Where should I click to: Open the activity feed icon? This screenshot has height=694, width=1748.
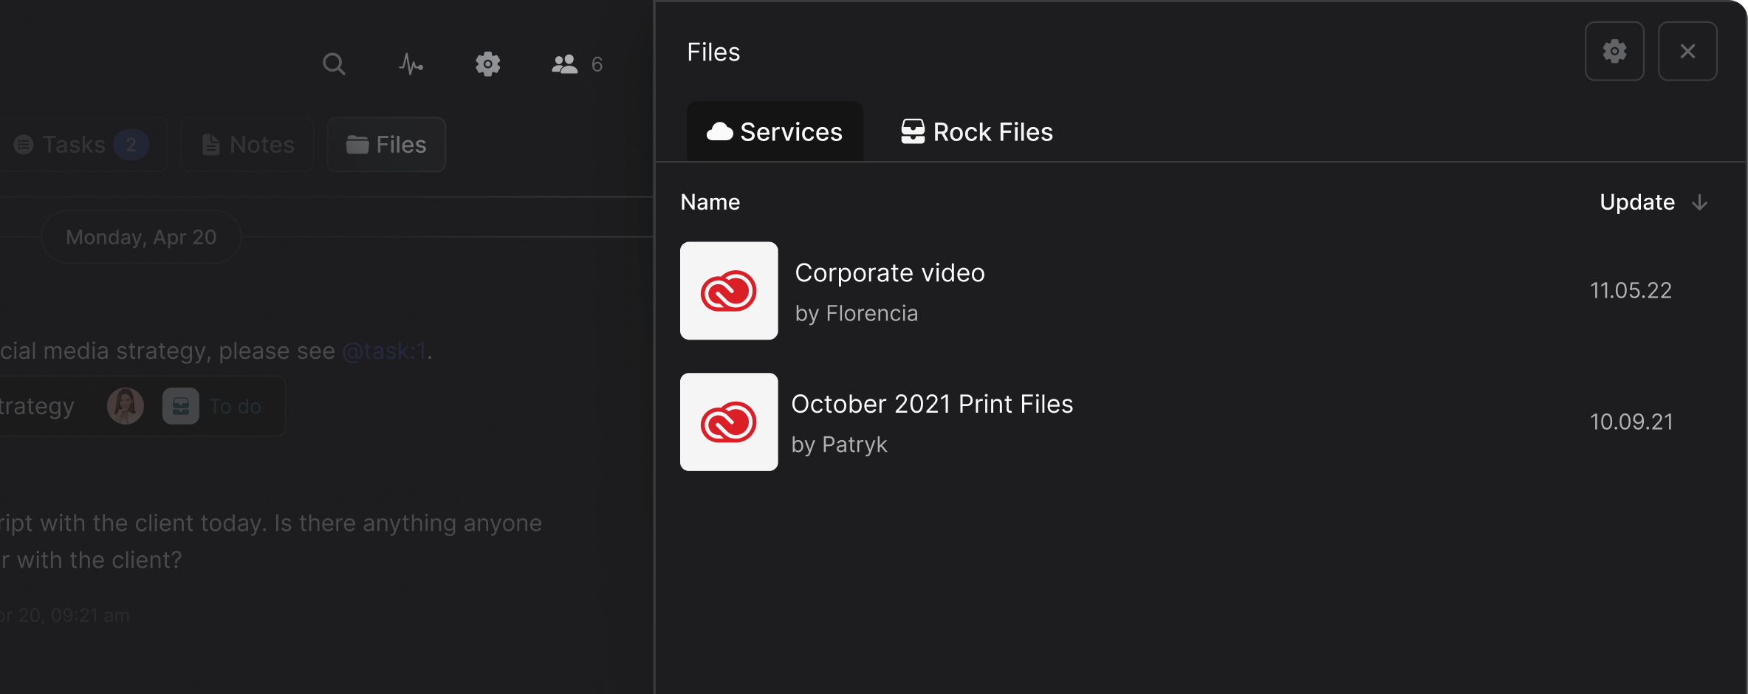(x=411, y=64)
